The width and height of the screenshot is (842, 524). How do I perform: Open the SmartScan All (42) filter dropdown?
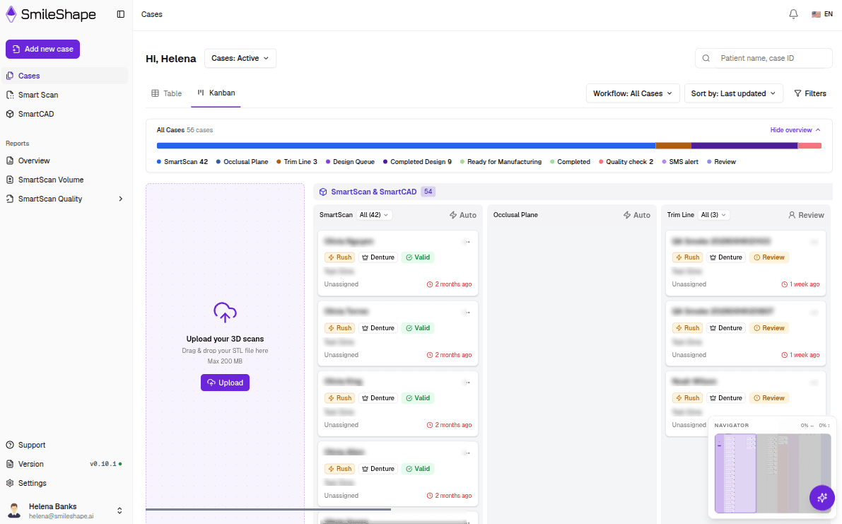click(x=374, y=215)
